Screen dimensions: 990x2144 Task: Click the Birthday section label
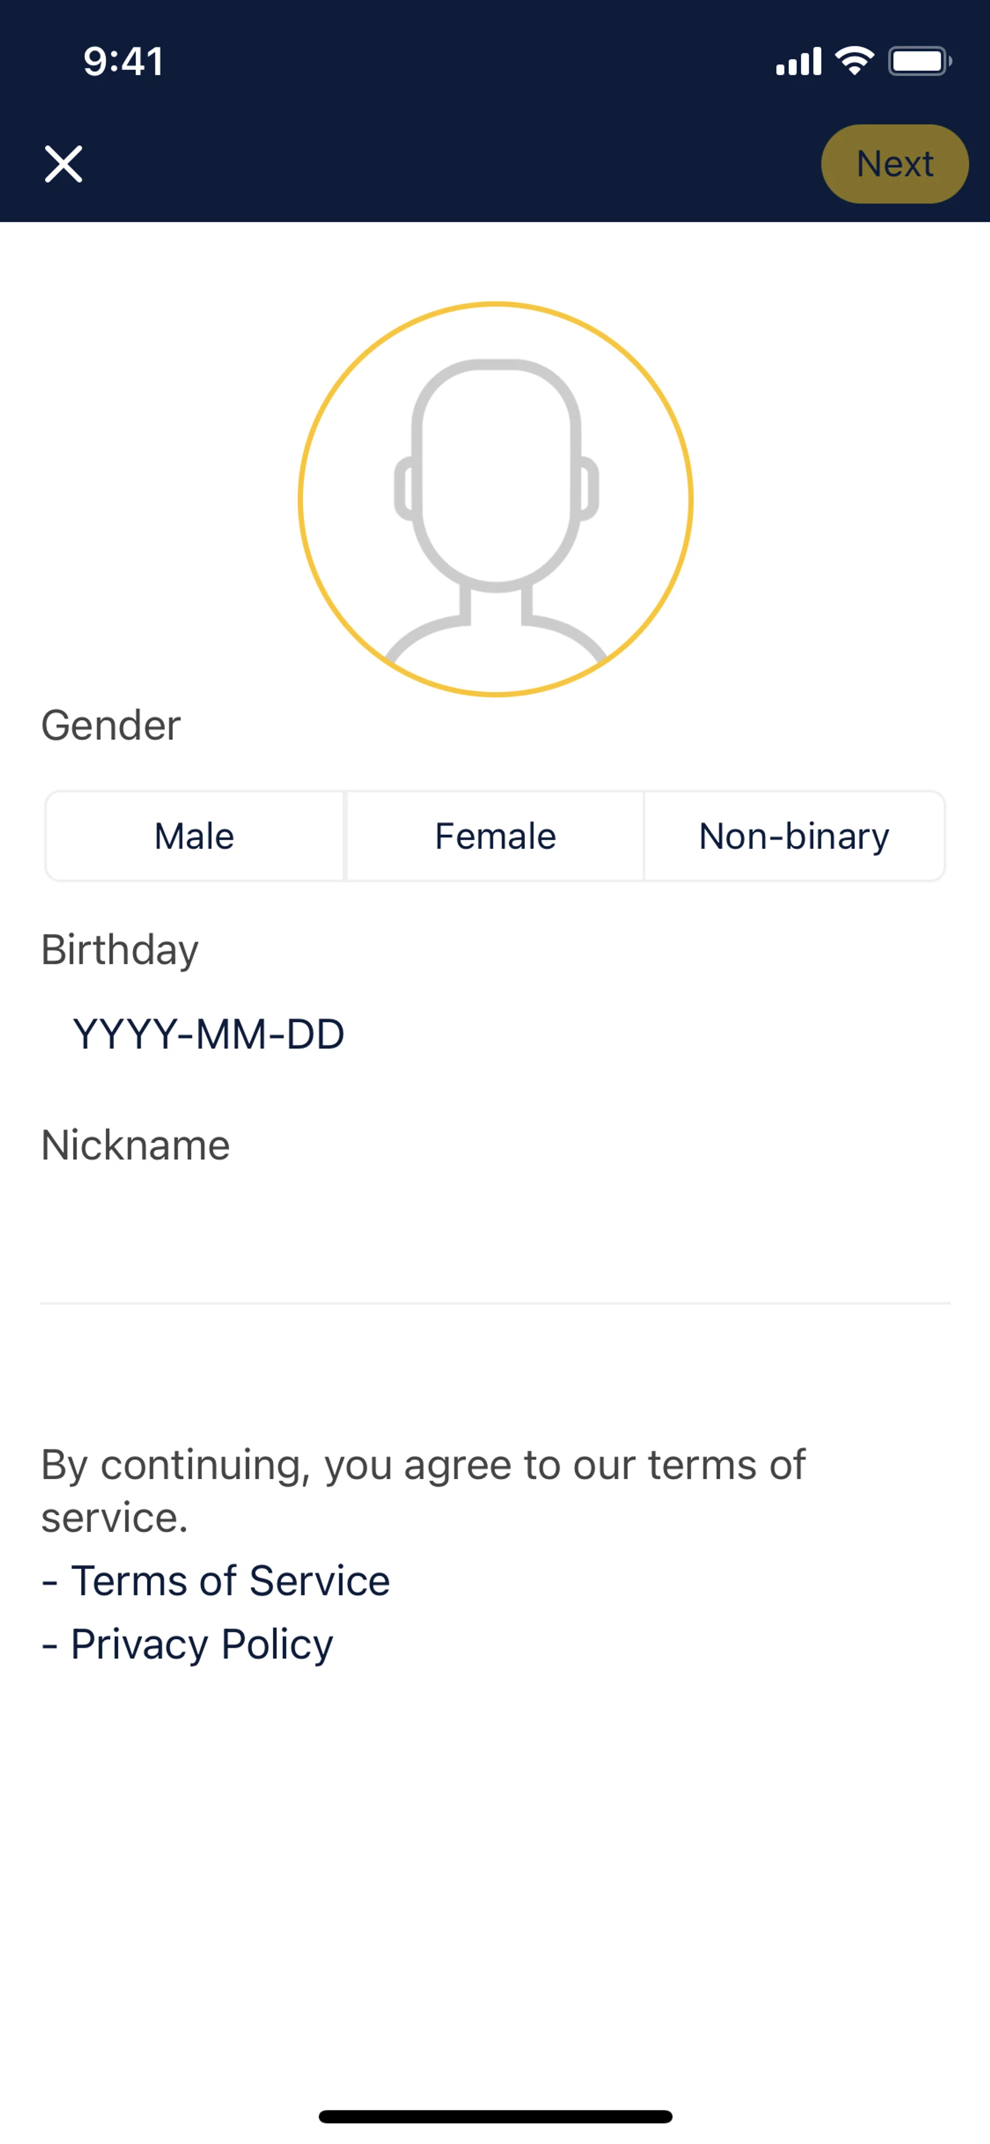(120, 950)
